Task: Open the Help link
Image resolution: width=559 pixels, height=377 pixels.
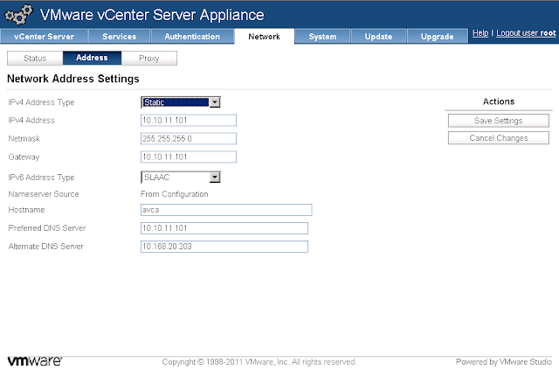Action: [480, 33]
